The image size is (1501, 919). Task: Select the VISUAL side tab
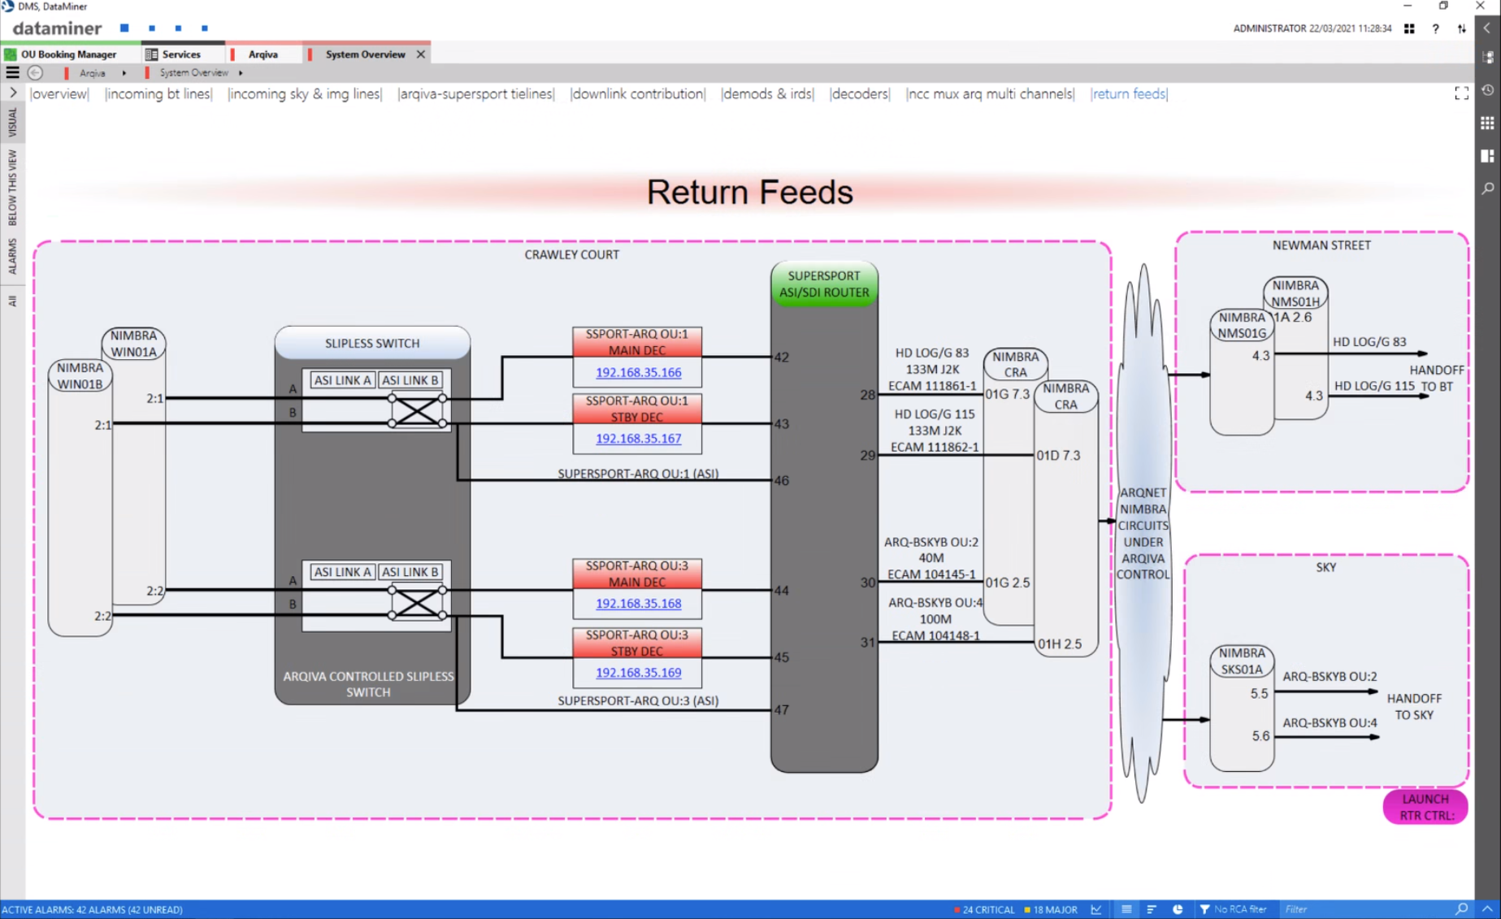pos(12,123)
